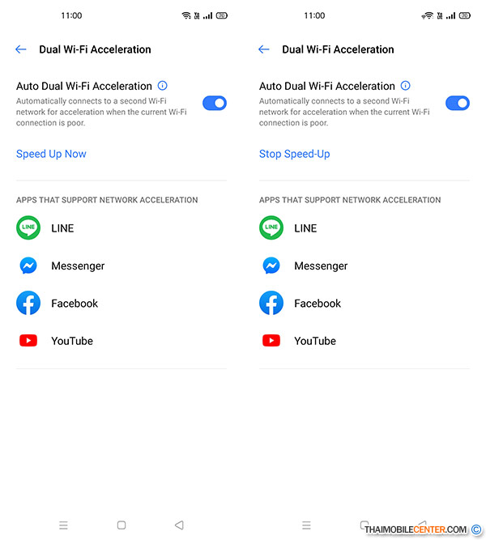Tap back arrow on left screen
This screenshot has height=540, width=486.
[21, 49]
